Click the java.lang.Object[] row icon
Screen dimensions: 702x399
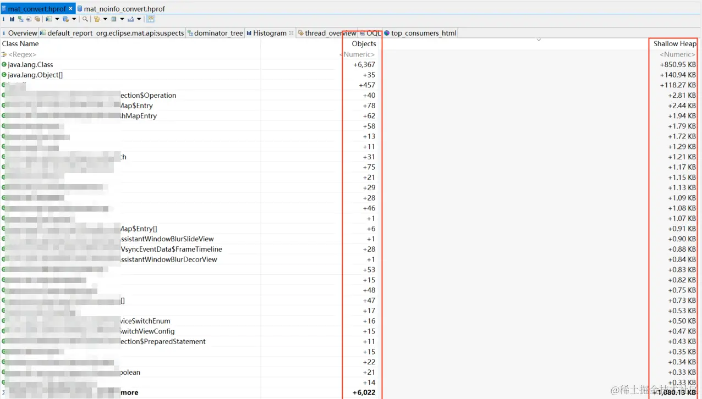(4, 75)
